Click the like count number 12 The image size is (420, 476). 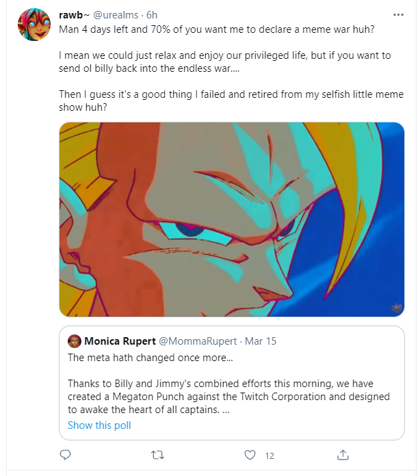point(270,456)
